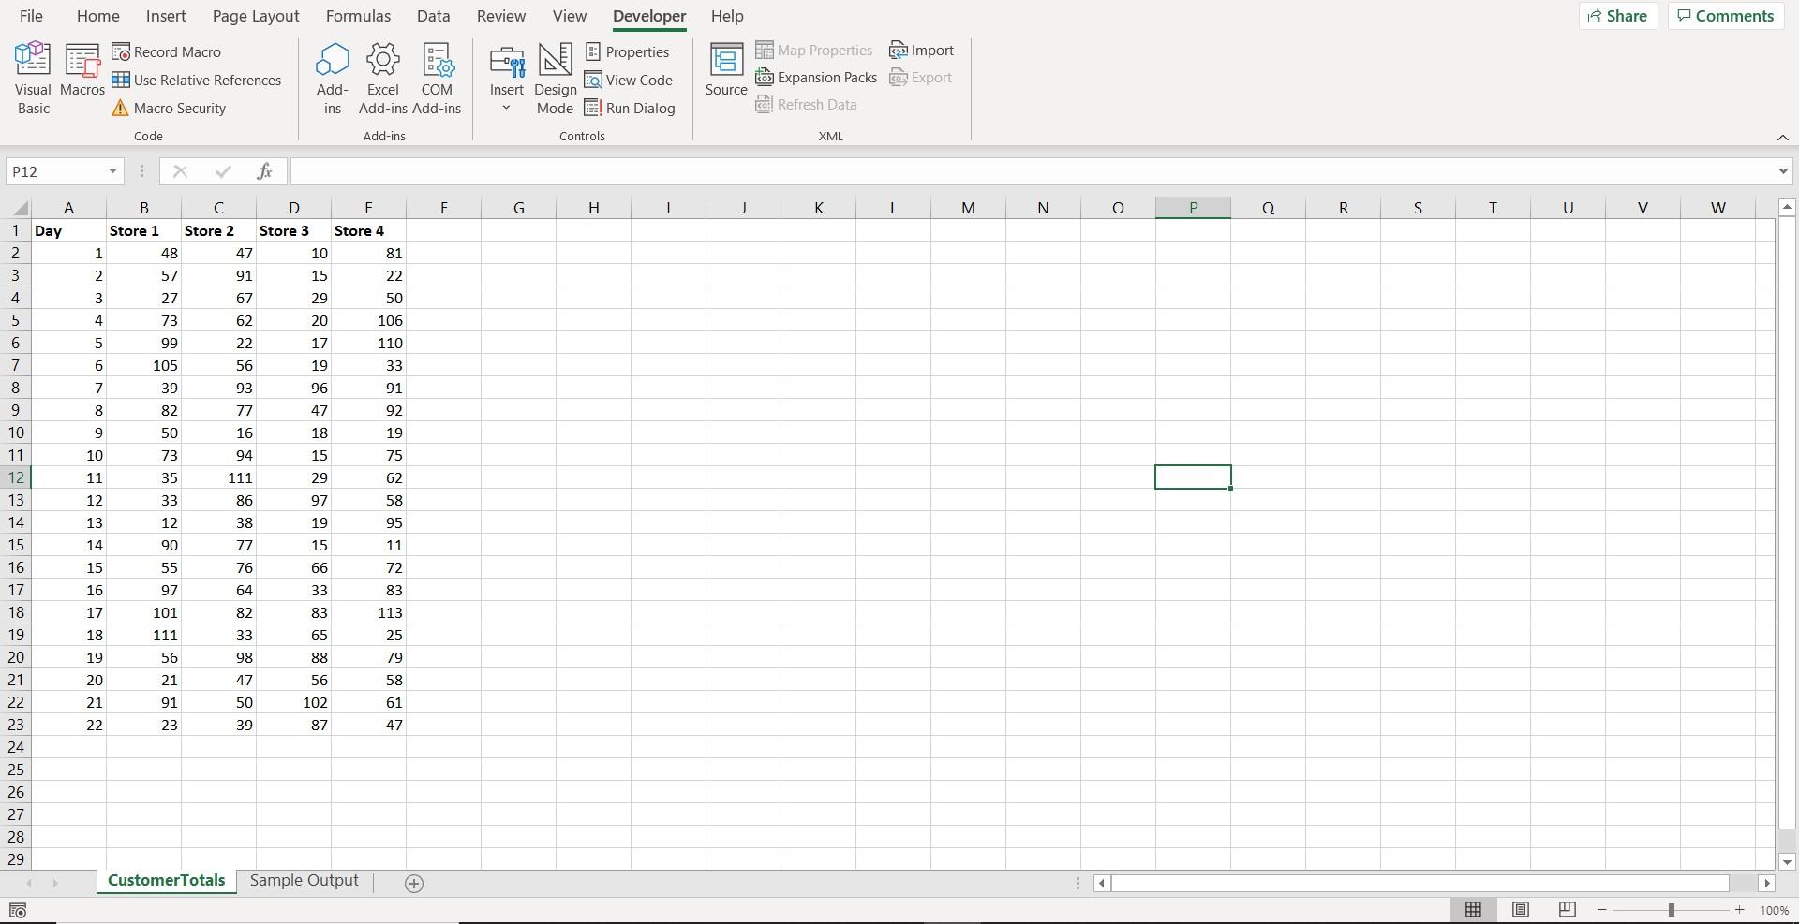This screenshot has height=924, width=1799.
Task: Open the COM Add-ins dialog
Action: click(437, 79)
